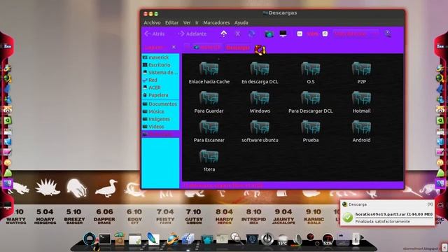Click the zoom in icon right of 100%
Viewport: 448px width, 252px height.
[x=325, y=34]
